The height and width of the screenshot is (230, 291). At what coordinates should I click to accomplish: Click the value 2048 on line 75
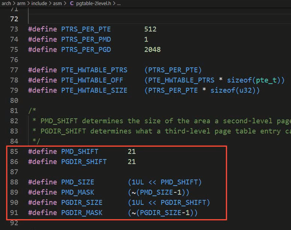click(152, 50)
